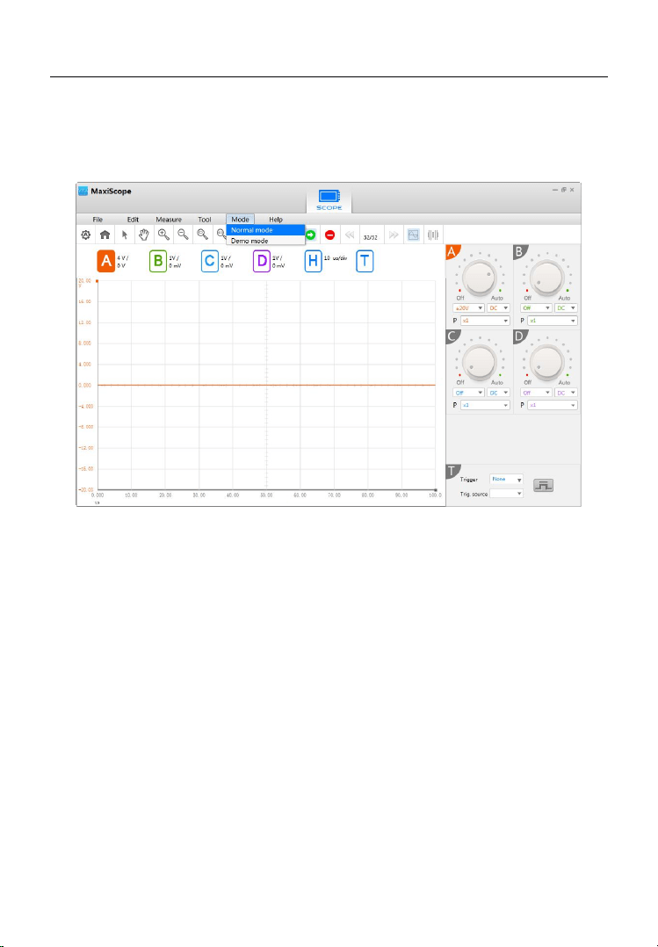The image size is (658, 947).
Task: Open the Trigger mode dropdown showing None
Action: point(506,480)
